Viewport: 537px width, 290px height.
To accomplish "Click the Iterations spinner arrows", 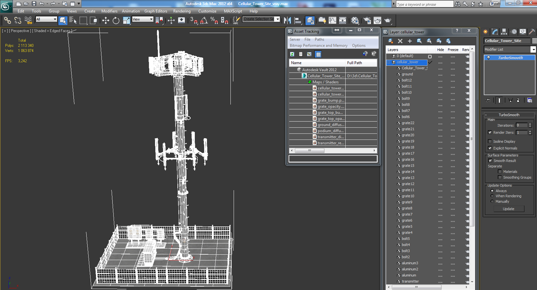I will click(x=530, y=125).
